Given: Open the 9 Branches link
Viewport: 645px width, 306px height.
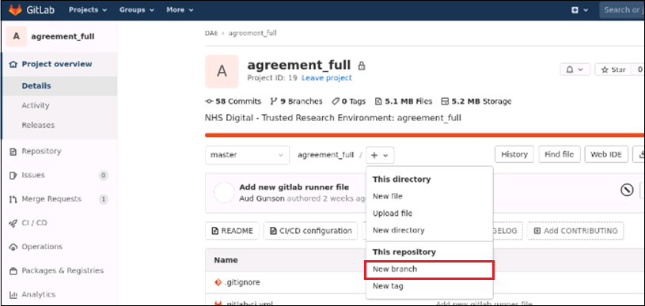Looking at the screenshot, I should point(296,101).
